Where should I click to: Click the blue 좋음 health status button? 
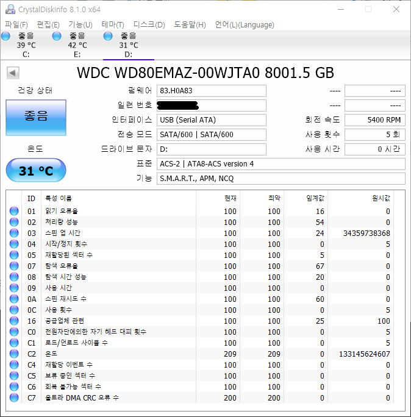coord(36,116)
